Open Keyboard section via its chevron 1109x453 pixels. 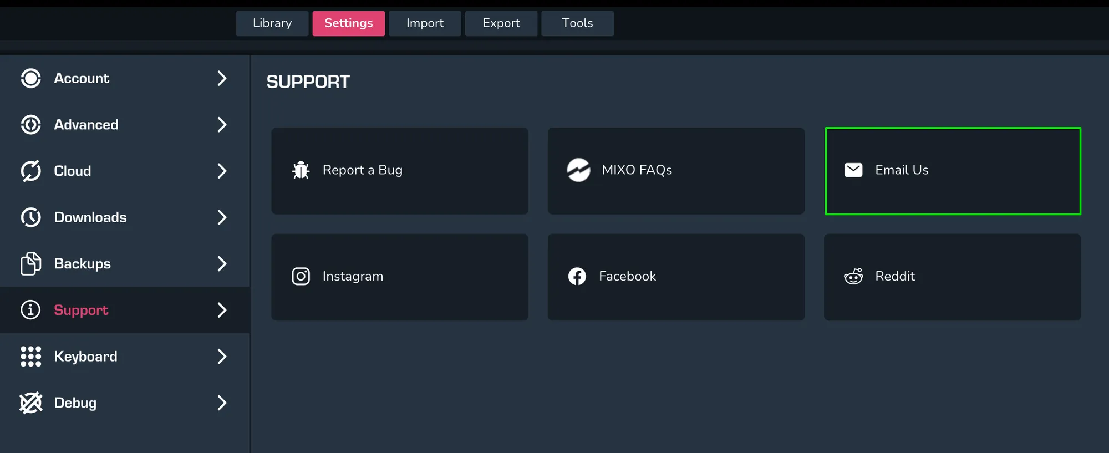pyautogui.click(x=222, y=357)
